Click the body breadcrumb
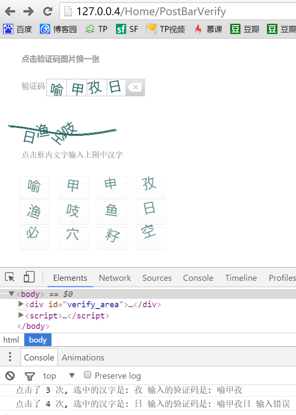Image resolution: width=296 pixels, height=415 pixels. 38,340
